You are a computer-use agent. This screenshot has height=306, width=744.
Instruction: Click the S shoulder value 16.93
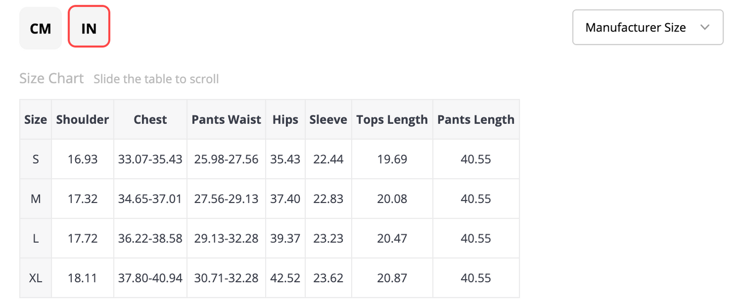pyautogui.click(x=82, y=159)
